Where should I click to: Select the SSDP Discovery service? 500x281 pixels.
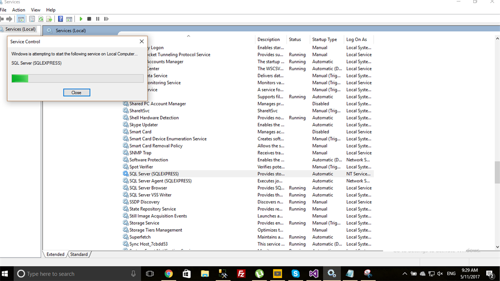pos(248,201)
